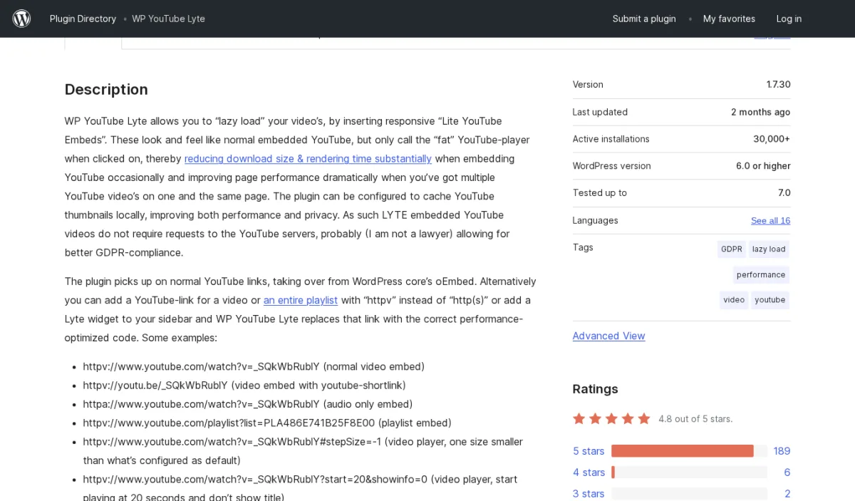Click the Log in link
The height and width of the screenshot is (501, 855).
789,19
